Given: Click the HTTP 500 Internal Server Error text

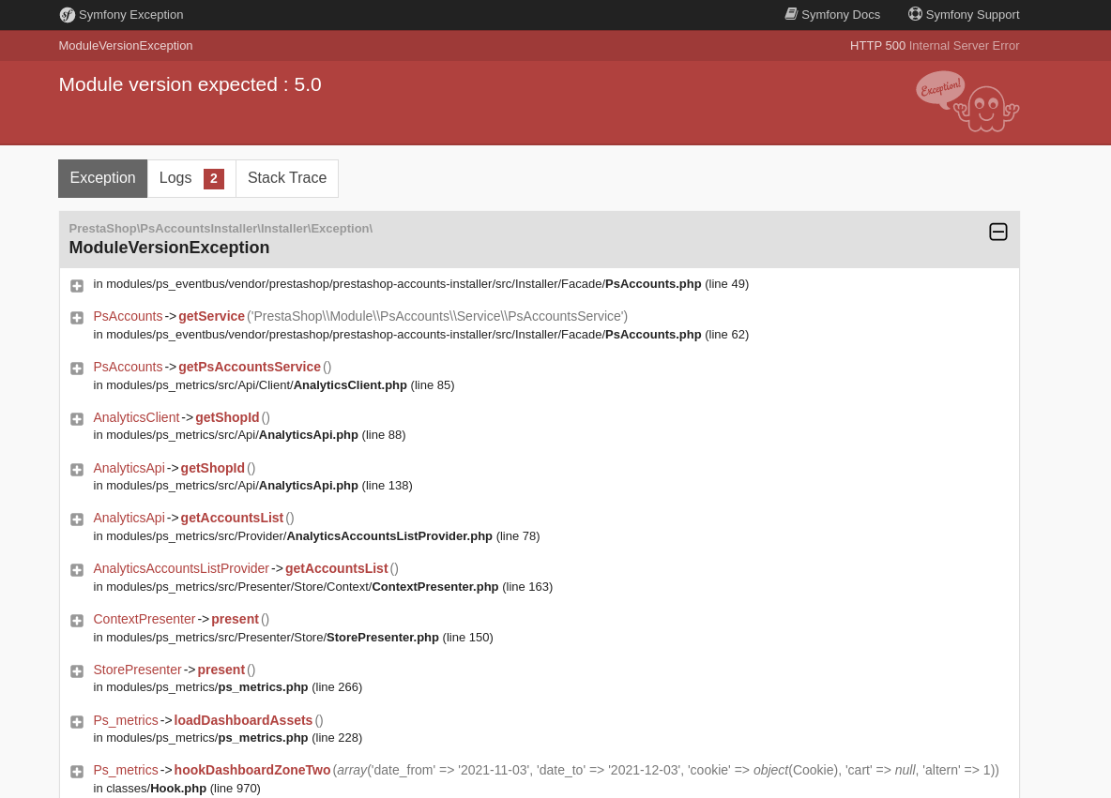Looking at the screenshot, I should tap(935, 46).
